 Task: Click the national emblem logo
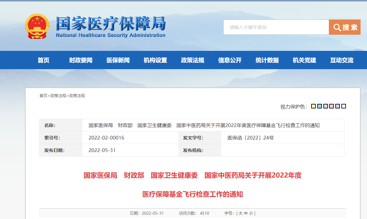(x=37, y=26)
